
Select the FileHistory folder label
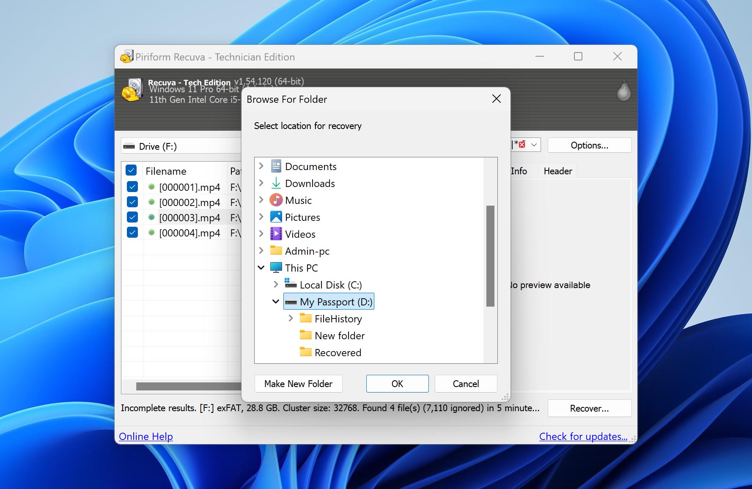(338, 319)
